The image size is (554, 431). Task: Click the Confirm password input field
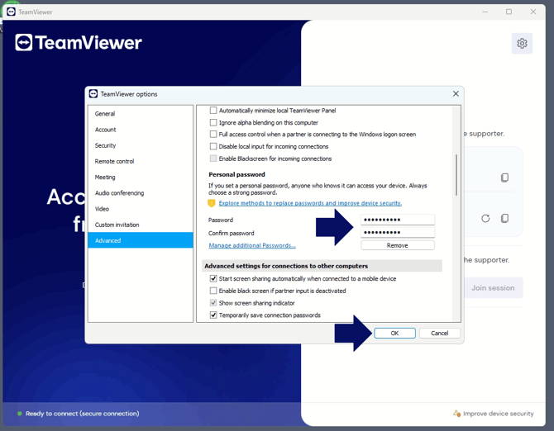(x=398, y=232)
